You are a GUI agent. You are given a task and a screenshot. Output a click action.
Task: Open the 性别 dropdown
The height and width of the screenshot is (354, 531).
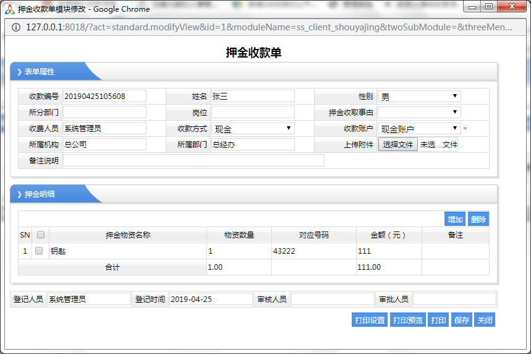(x=419, y=97)
